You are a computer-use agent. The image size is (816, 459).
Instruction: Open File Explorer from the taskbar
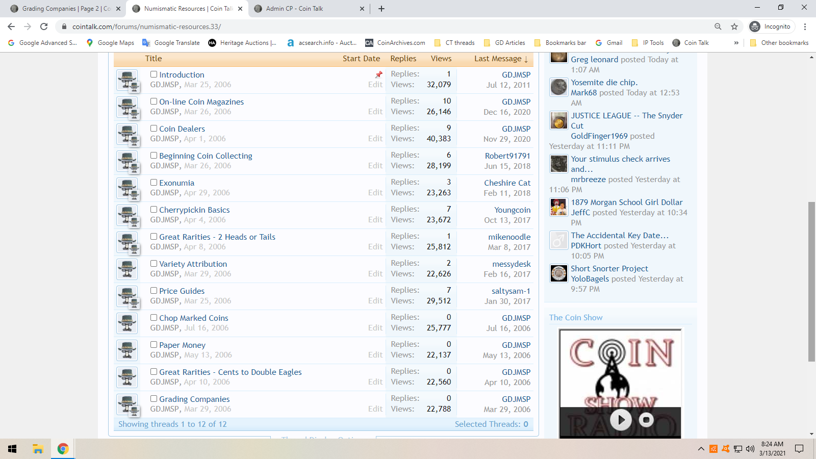(x=38, y=449)
